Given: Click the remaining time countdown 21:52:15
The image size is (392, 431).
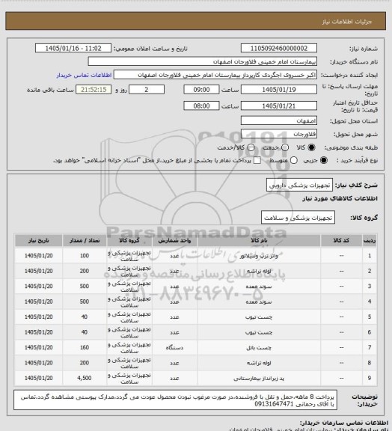Looking at the screenshot, I should point(94,90).
